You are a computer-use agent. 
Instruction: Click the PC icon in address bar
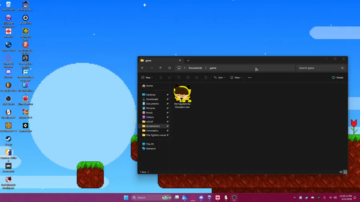click(x=179, y=68)
